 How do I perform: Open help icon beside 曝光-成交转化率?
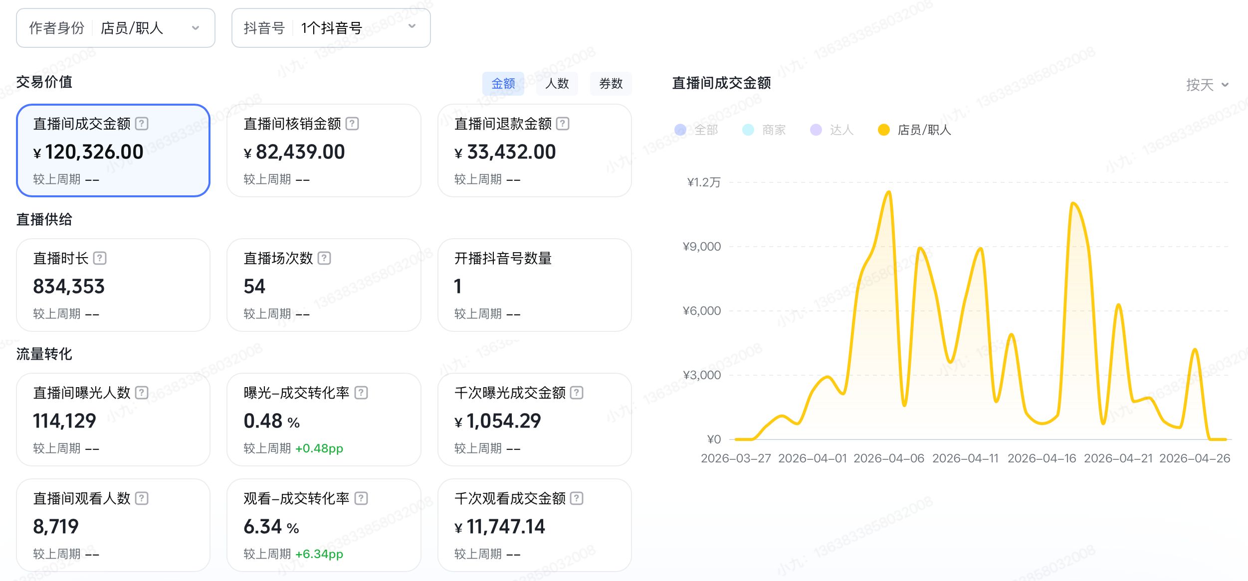361,393
